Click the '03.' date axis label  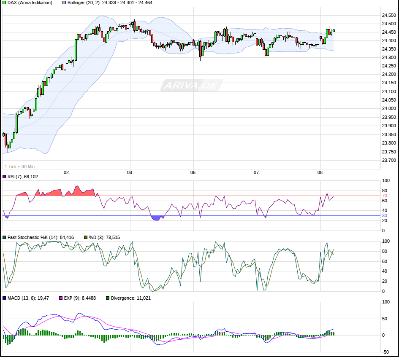tap(130, 173)
